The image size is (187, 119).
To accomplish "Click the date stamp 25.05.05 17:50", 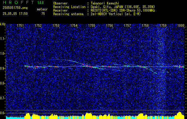I will tap(15, 14).
